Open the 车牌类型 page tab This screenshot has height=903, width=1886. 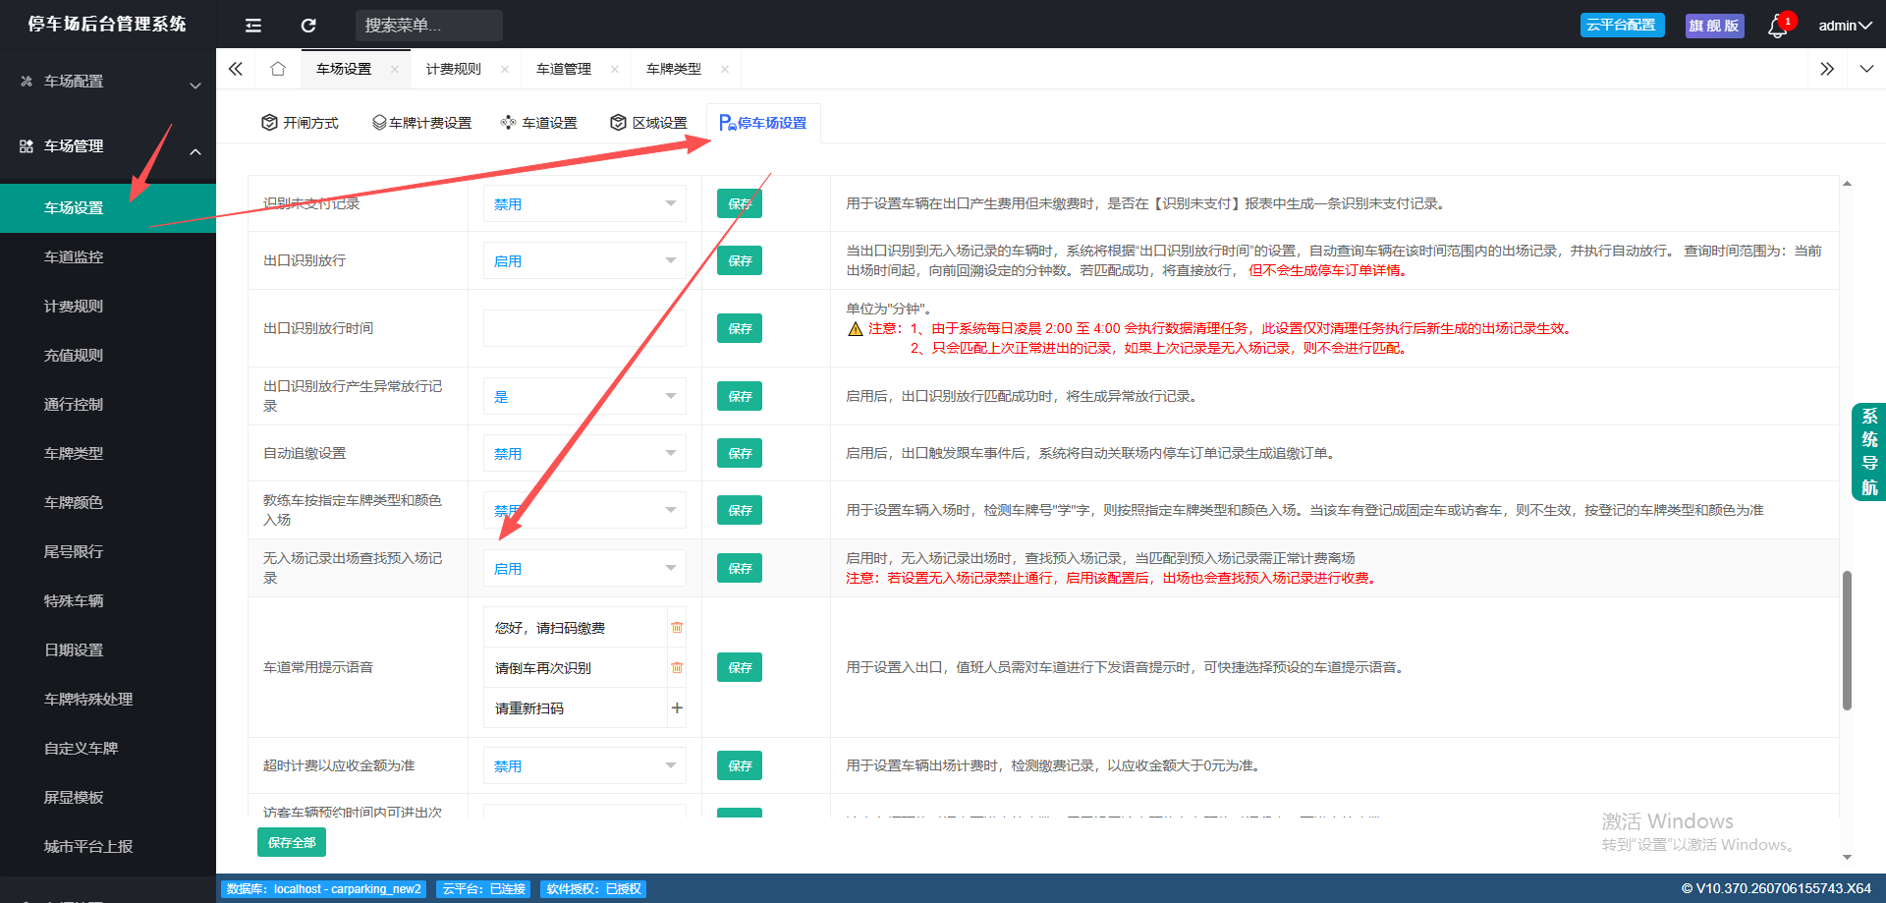(674, 69)
